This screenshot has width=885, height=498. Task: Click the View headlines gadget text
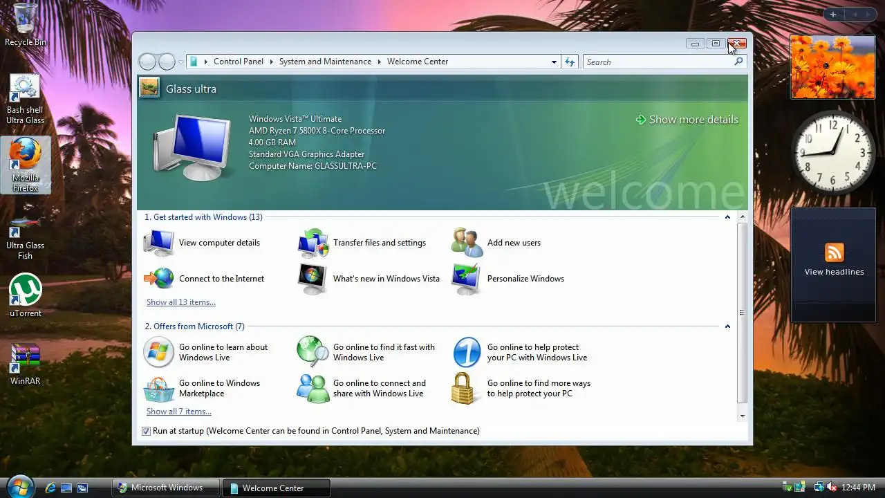[834, 272]
